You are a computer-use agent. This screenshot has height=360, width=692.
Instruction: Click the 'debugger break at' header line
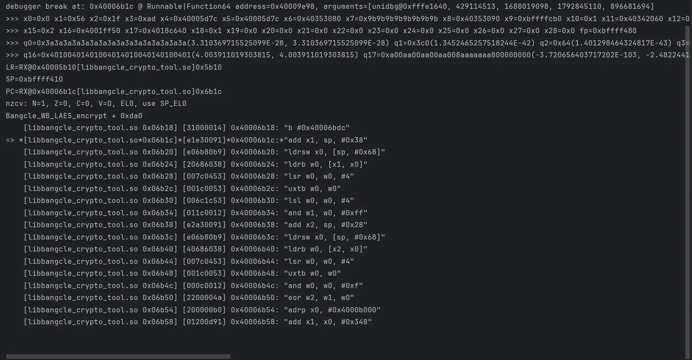[330, 7]
